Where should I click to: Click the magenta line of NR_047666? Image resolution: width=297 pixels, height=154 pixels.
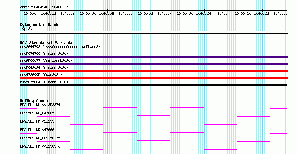(154, 133)
